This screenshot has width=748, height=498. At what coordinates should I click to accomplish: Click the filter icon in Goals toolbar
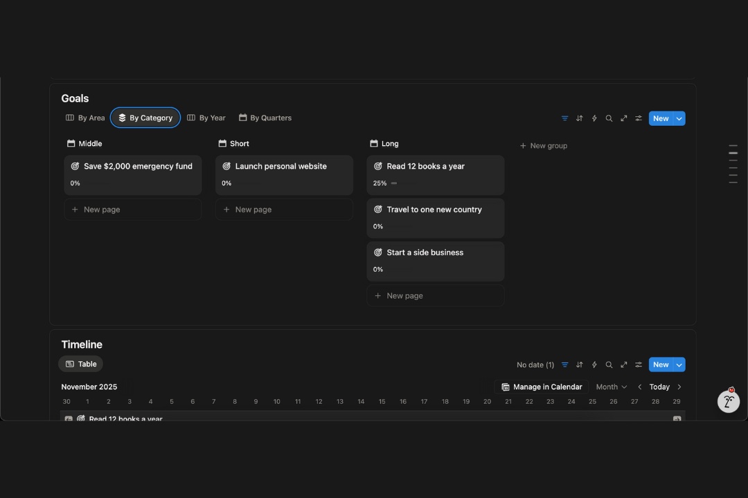click(564, 118)
